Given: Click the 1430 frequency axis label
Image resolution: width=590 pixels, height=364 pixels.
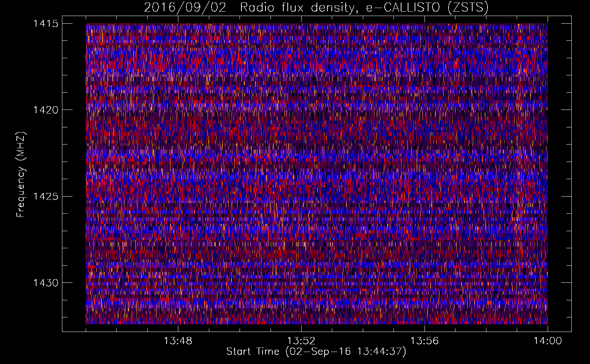Looking at the screenshot, I should click(46, 283).
